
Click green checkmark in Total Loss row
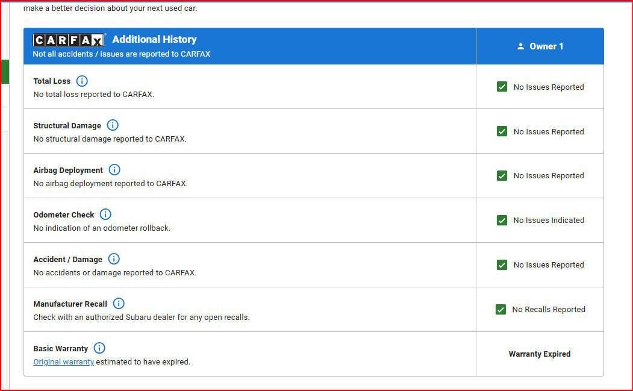click(502, 87)
